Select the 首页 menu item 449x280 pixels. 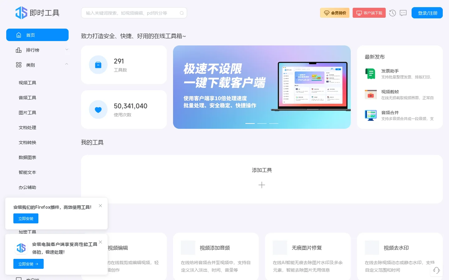pyautogui.click(x=37, y=35)
